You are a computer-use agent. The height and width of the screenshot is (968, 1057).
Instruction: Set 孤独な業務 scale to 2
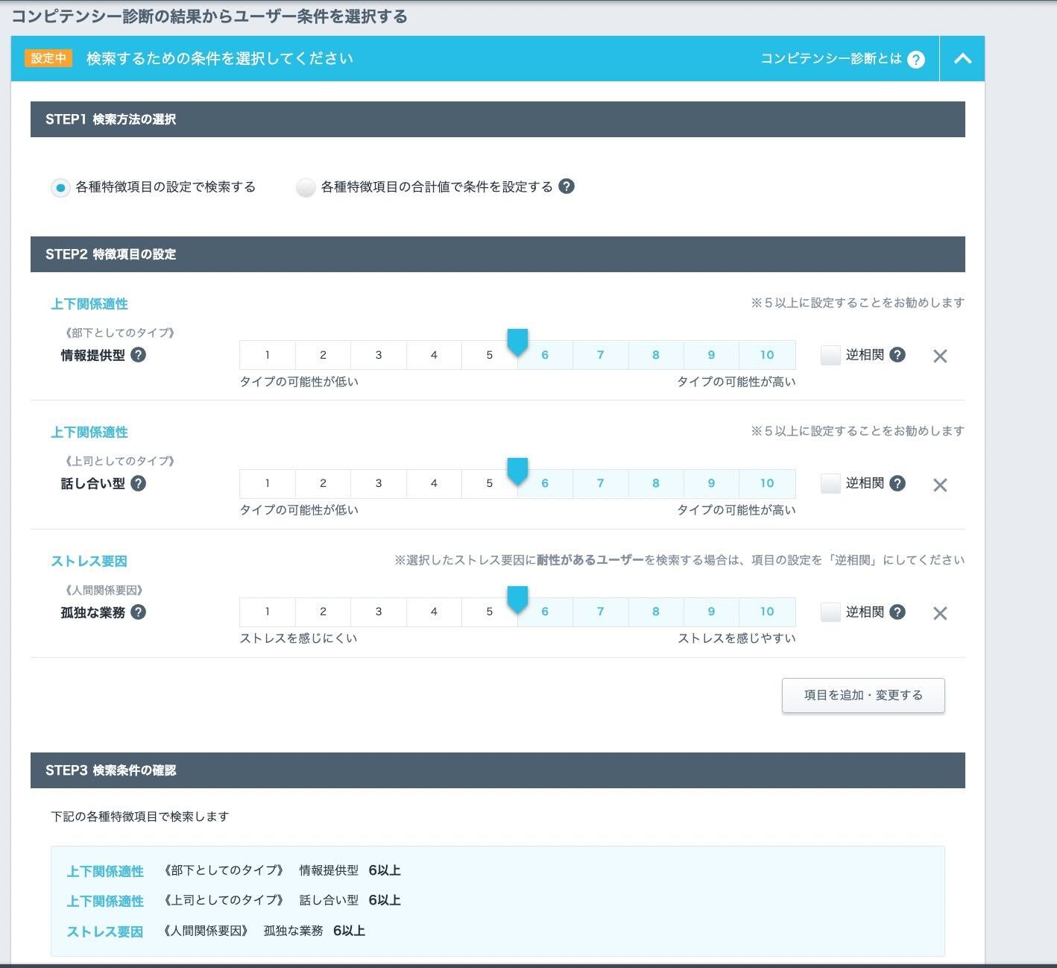click(323, 612)
